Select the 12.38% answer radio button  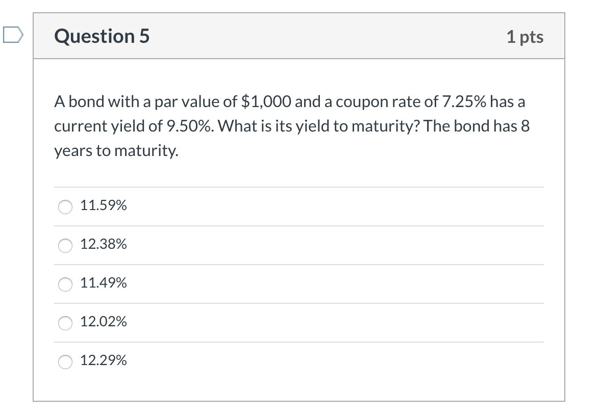(65, 246)
